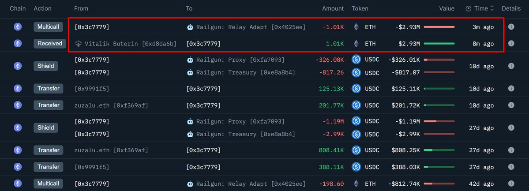
Task: Click the To column header
Action: coord(189,8)
